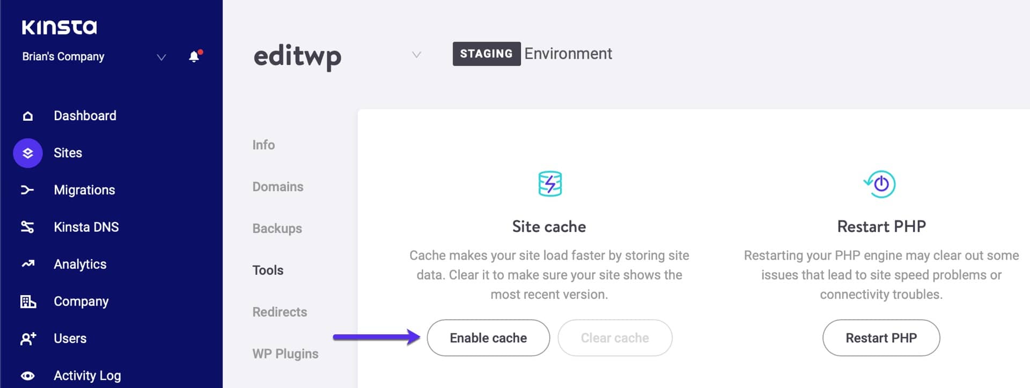Click the Enable cache button

(488, 338)
